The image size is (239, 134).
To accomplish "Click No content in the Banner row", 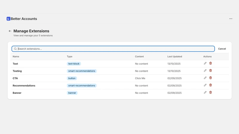I will (141, 93).
